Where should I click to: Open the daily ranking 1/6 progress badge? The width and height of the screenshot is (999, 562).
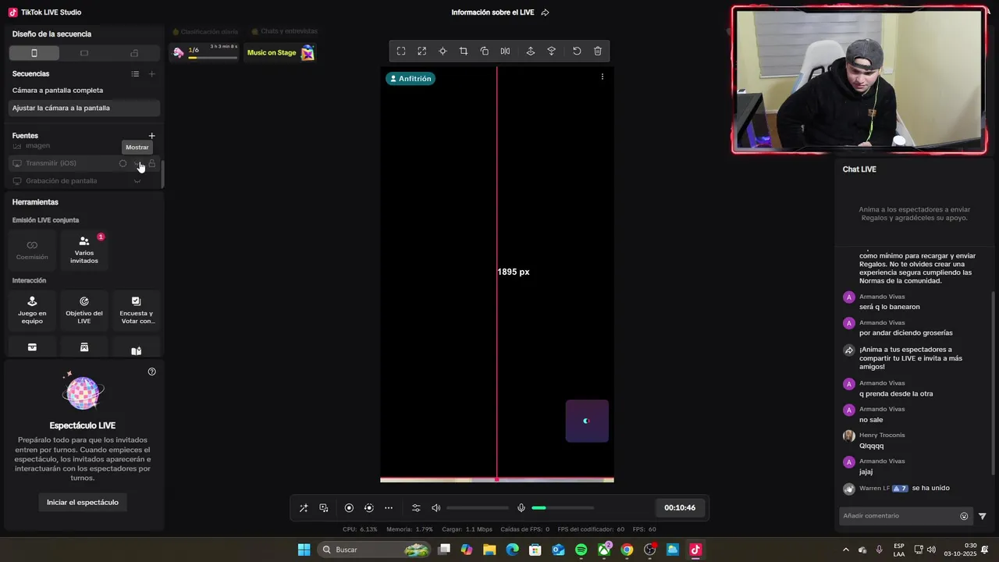click(x=205, y=52)
